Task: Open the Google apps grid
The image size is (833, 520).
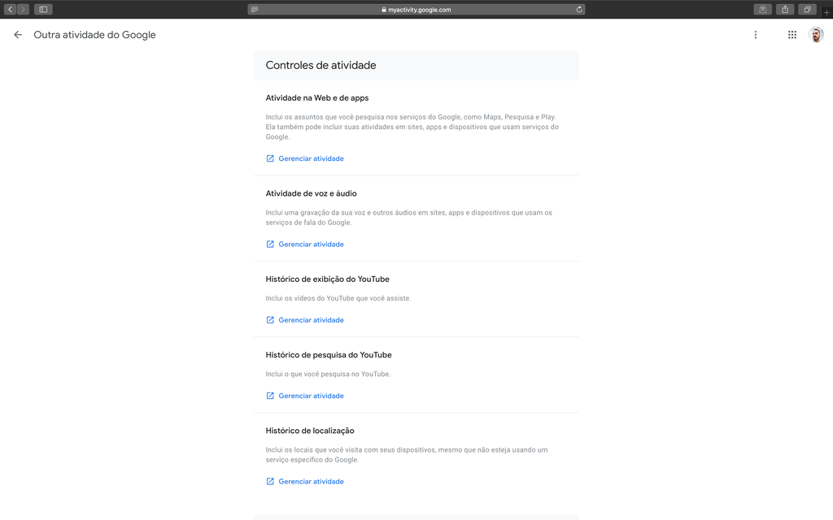Action: click(x=792, y=35)
